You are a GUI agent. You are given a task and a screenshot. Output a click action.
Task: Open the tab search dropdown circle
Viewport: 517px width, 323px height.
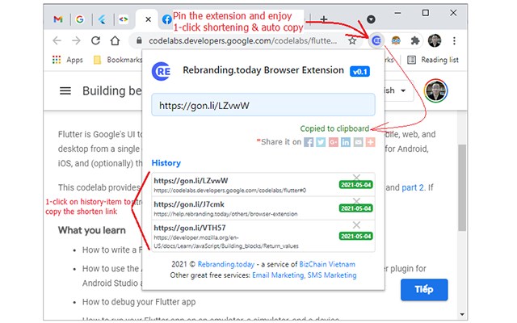tap(371, 19)
